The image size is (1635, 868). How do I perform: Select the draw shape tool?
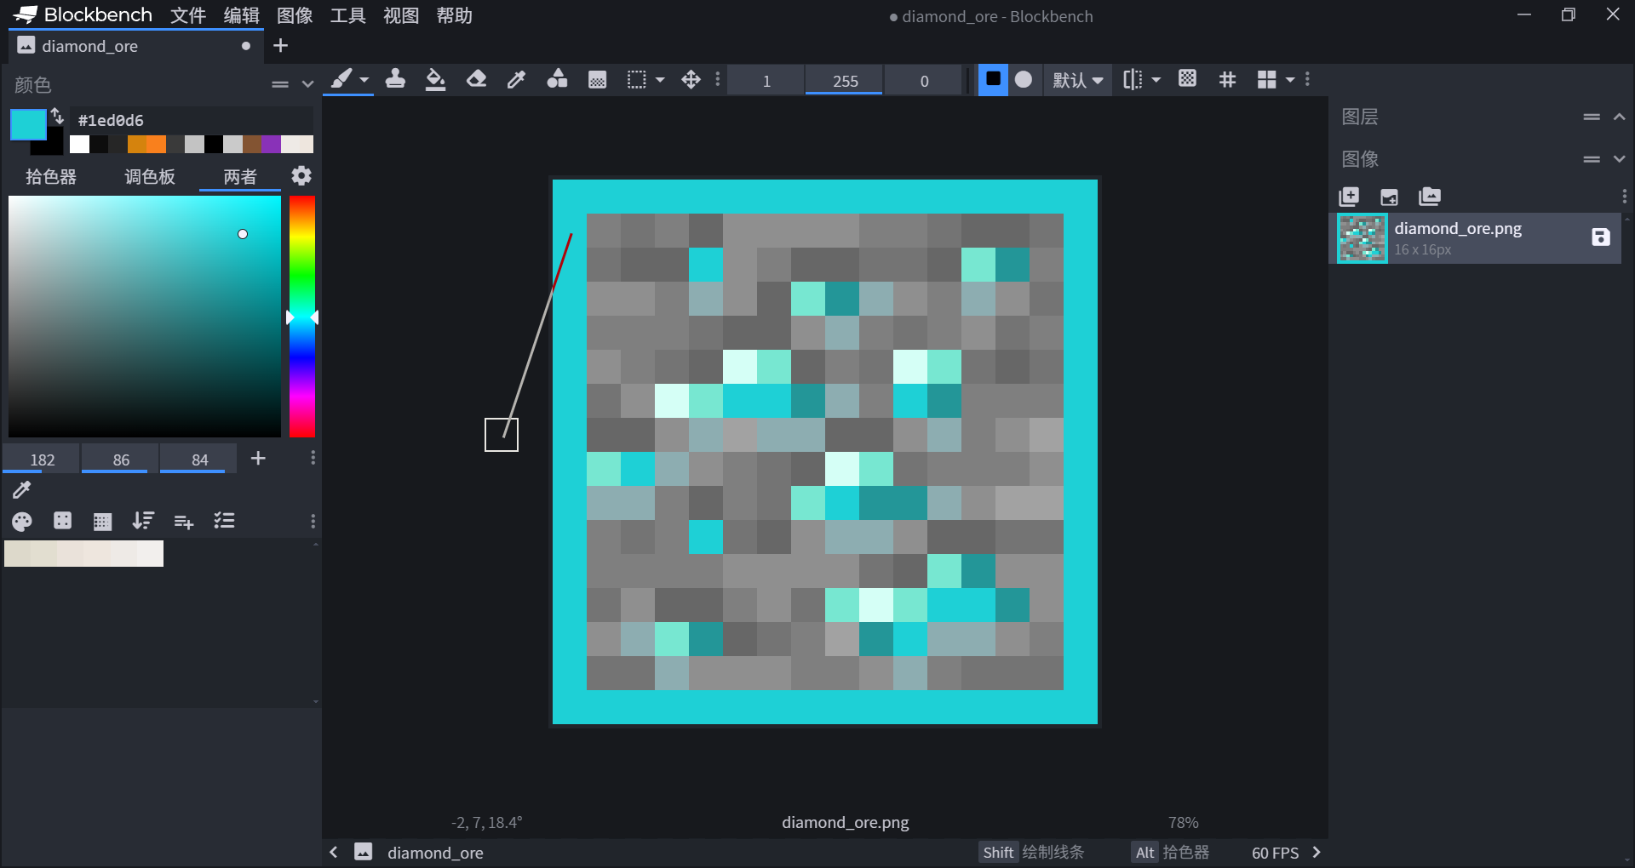tap(557, 79)
